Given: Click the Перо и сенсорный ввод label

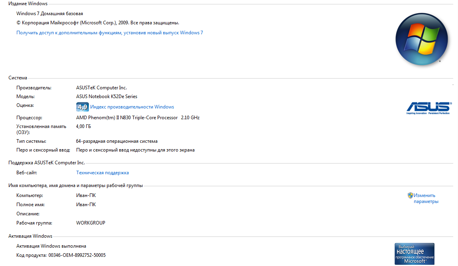Looking at the screenshot, I should pyautogui.click(x=43, y=150).
